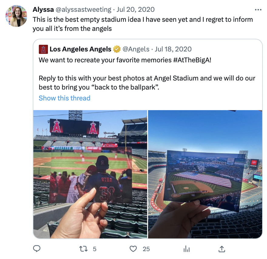
Task: Open right photo with flag on field
Action: coord(205,174)
